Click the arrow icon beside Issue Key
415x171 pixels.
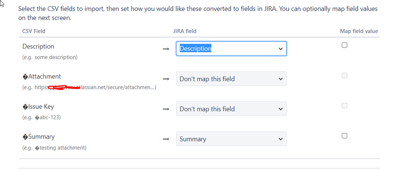coord(166,109)
